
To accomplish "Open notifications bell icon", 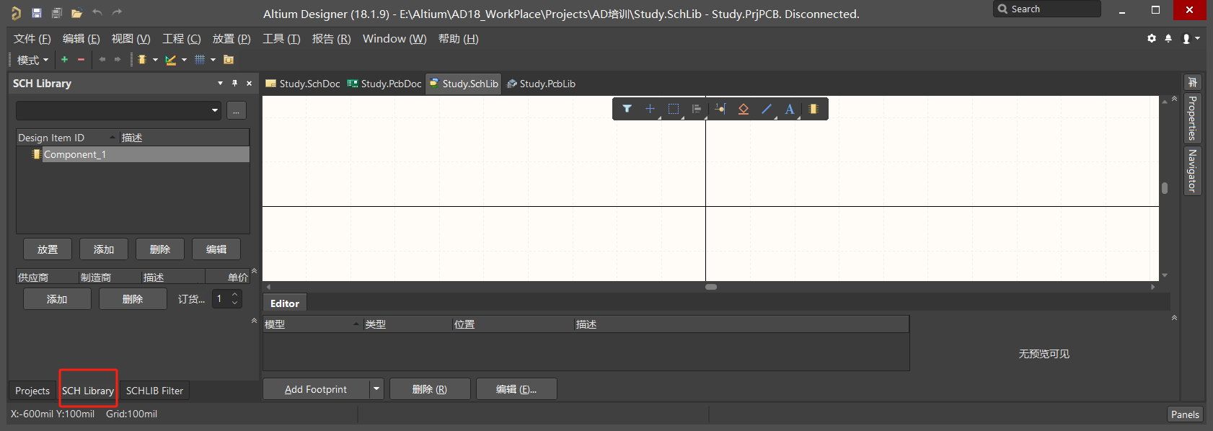I will tap(1168, 38).
